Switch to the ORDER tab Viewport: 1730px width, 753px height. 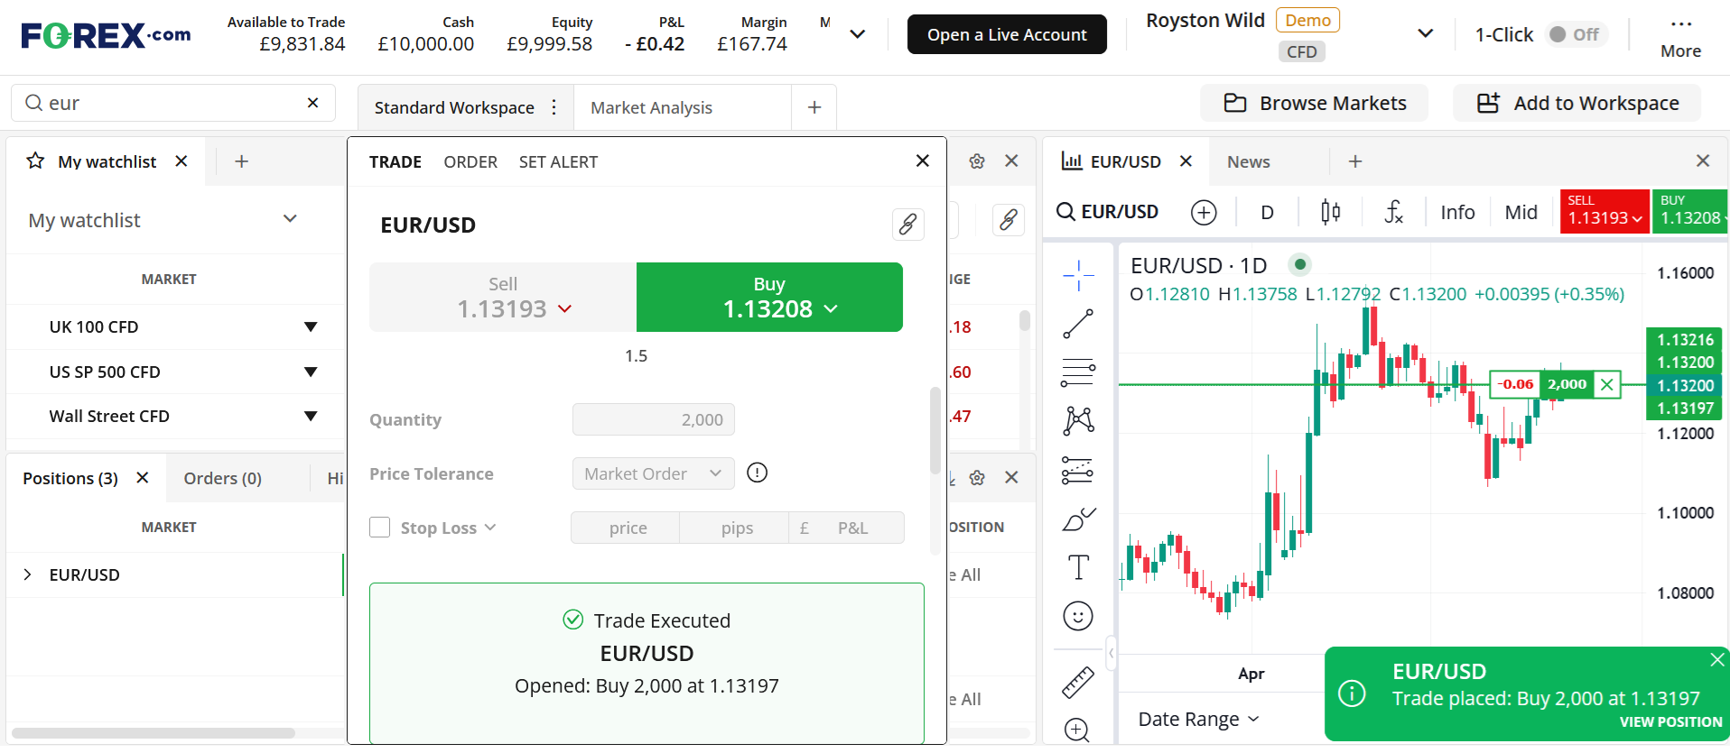470,162
